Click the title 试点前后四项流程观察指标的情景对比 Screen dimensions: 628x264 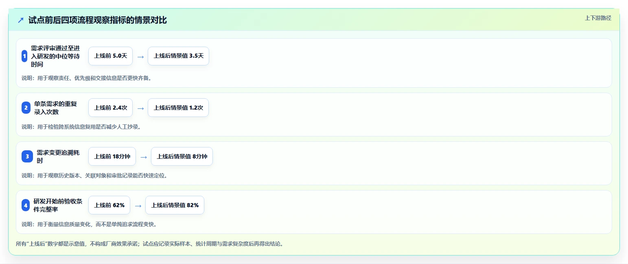(98, 20)
